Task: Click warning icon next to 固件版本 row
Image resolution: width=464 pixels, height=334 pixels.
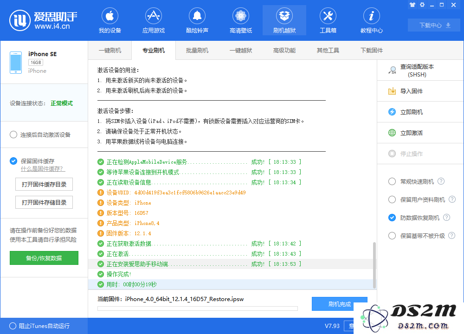Action: tap(101, 233)
